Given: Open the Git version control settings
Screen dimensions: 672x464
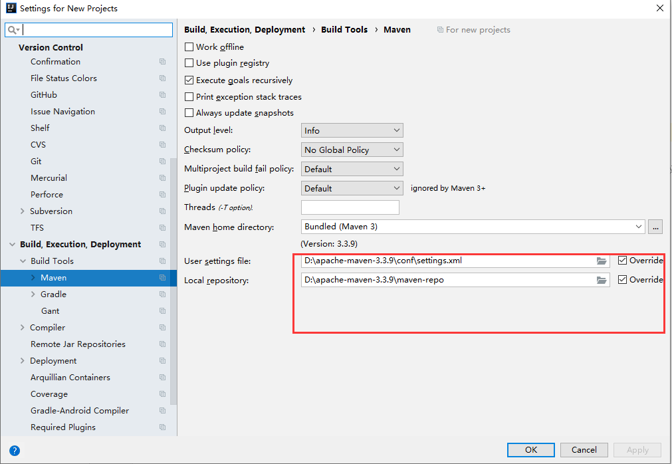Looking at the screenshot, I should [36, 161].
